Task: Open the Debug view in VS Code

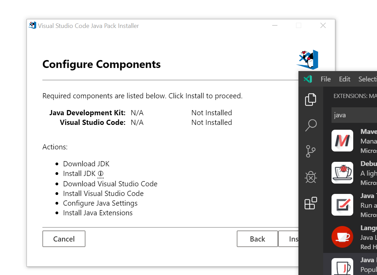Action: [310, 177]
